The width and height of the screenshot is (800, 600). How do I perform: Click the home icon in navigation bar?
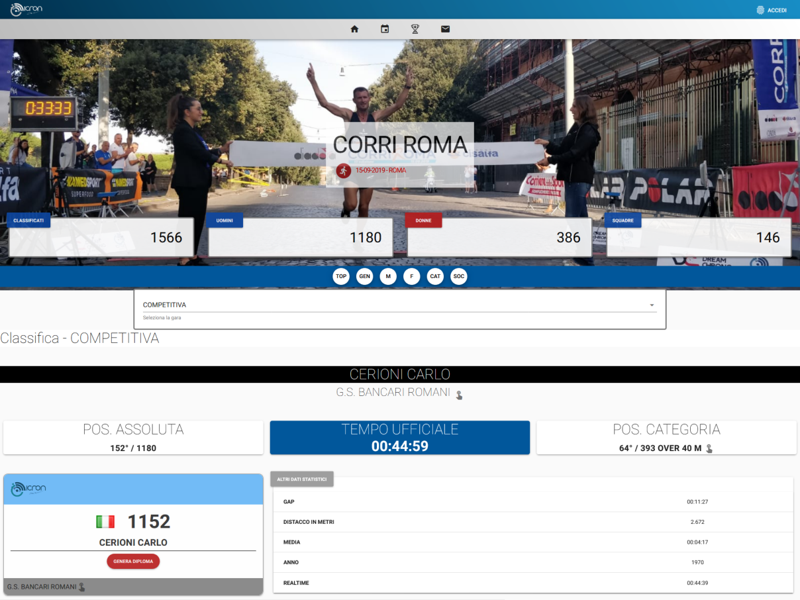354,29
